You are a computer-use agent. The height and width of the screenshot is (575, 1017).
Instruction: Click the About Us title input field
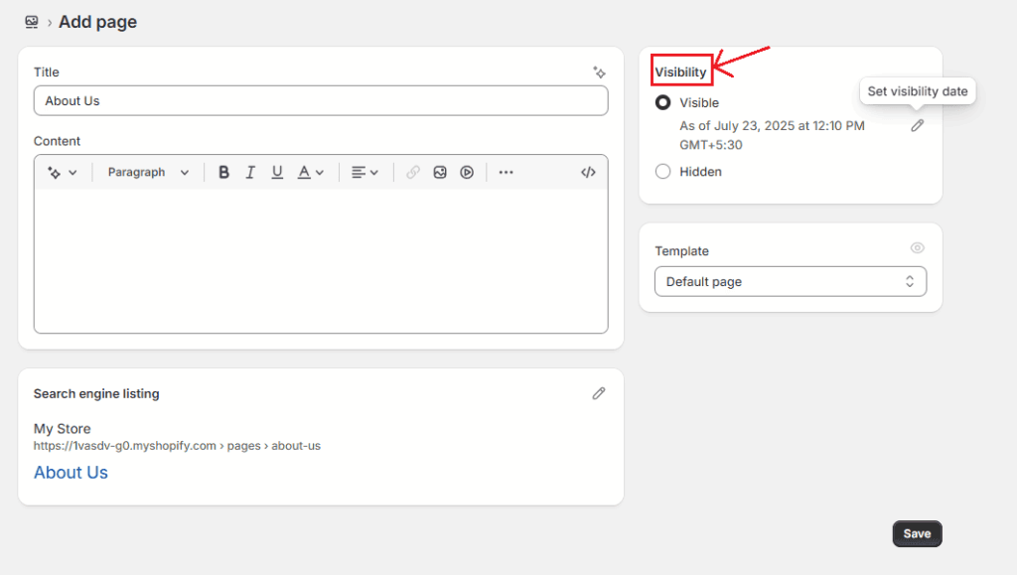click(x=321, y=101)
